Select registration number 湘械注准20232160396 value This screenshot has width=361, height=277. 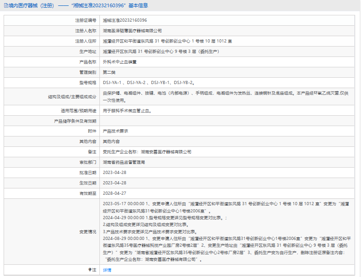(x=125, y=20)
